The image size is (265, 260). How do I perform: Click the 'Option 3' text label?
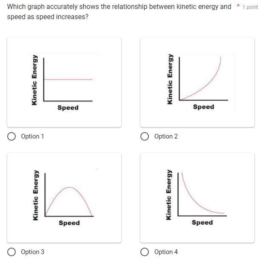(x=33, y=252)
